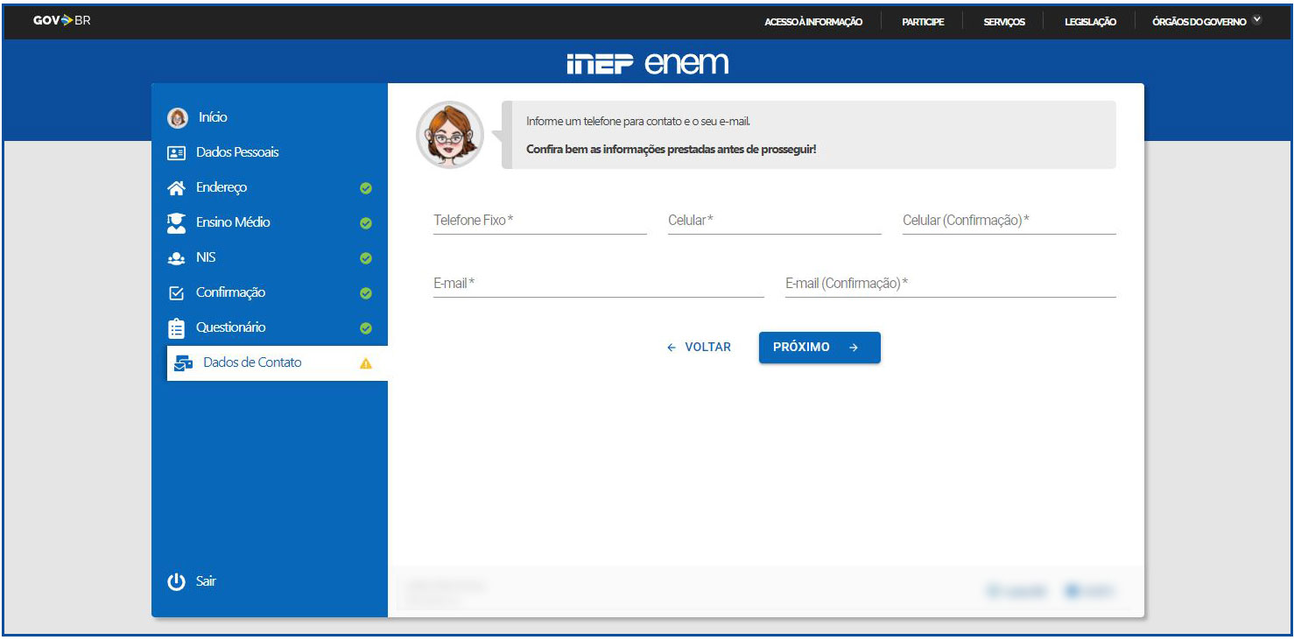
Task: Click the green checkmark next to Endereço
Action: pyautogui.click(x=366, y=188)
